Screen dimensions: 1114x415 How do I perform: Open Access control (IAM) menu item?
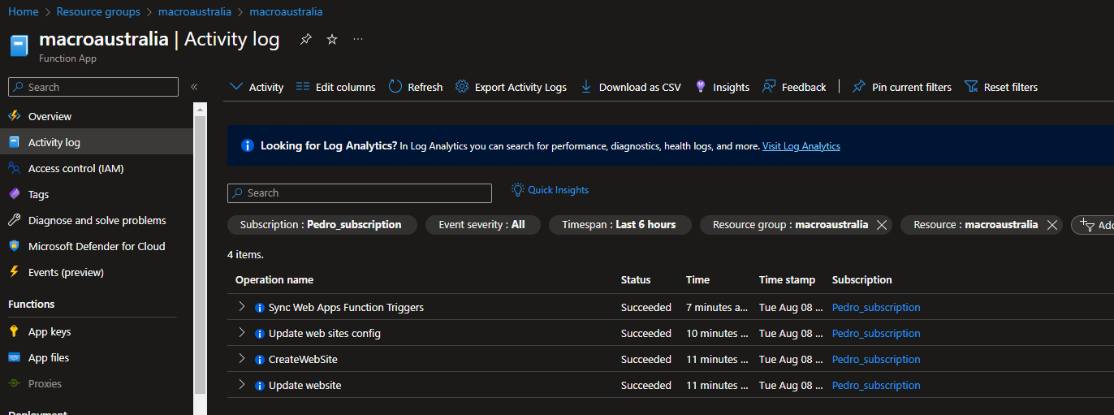pos(97,168)
